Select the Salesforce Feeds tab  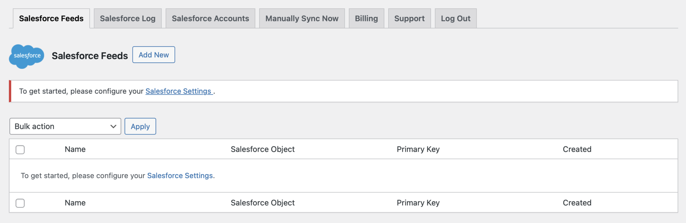pyautogui.click(x=51, y=18)
